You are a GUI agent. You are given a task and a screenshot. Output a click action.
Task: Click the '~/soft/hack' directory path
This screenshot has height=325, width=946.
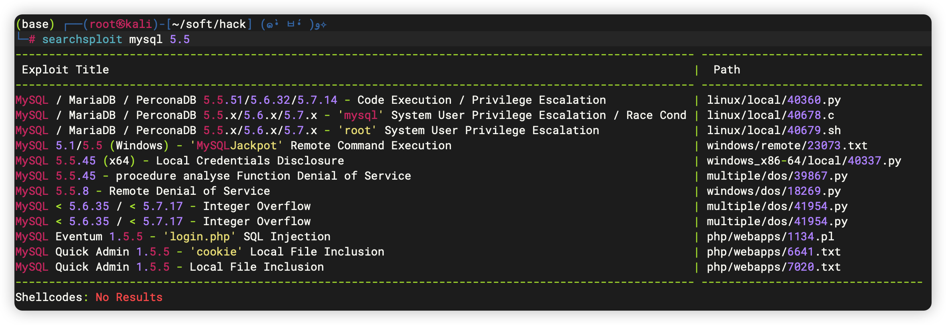click(209, 24)
